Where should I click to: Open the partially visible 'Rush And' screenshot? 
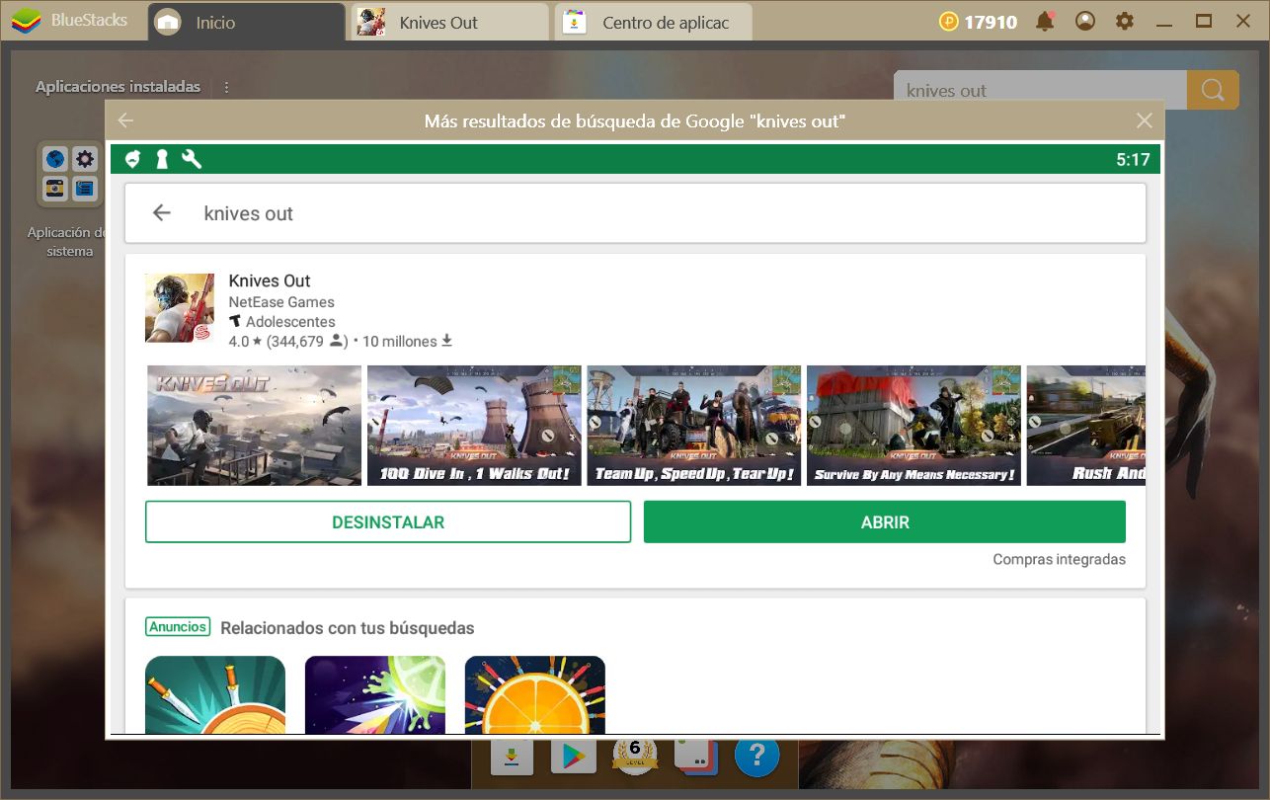tap(1086, 426)
